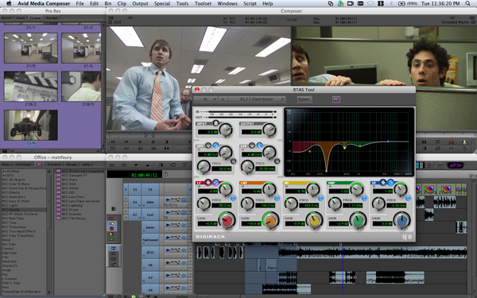Select the yellow Extract/Splice-in segment arrow
This screenshot has height=298, width=477.
(x=111, y=223)
